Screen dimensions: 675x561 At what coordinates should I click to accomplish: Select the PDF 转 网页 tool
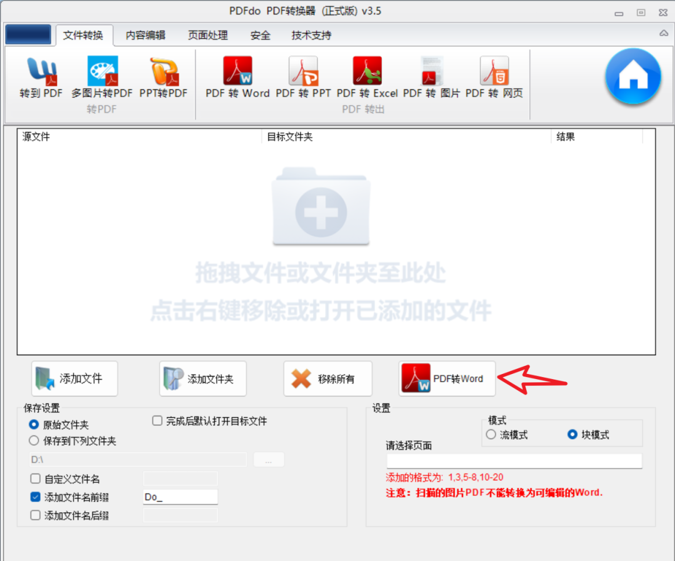click(x=494, y=78)
